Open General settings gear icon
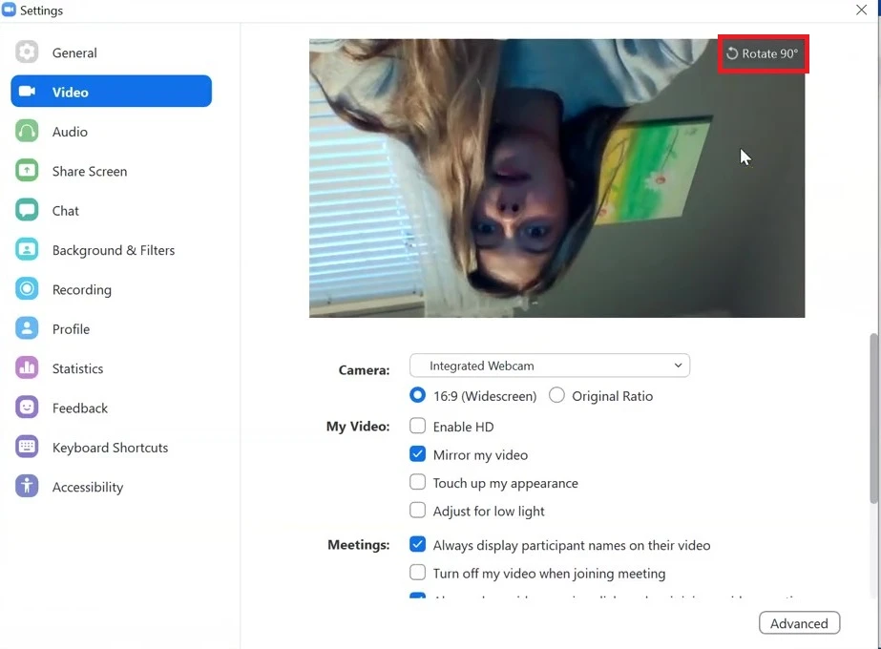This screenshot has height=649, width=881. tap(27, 52)
